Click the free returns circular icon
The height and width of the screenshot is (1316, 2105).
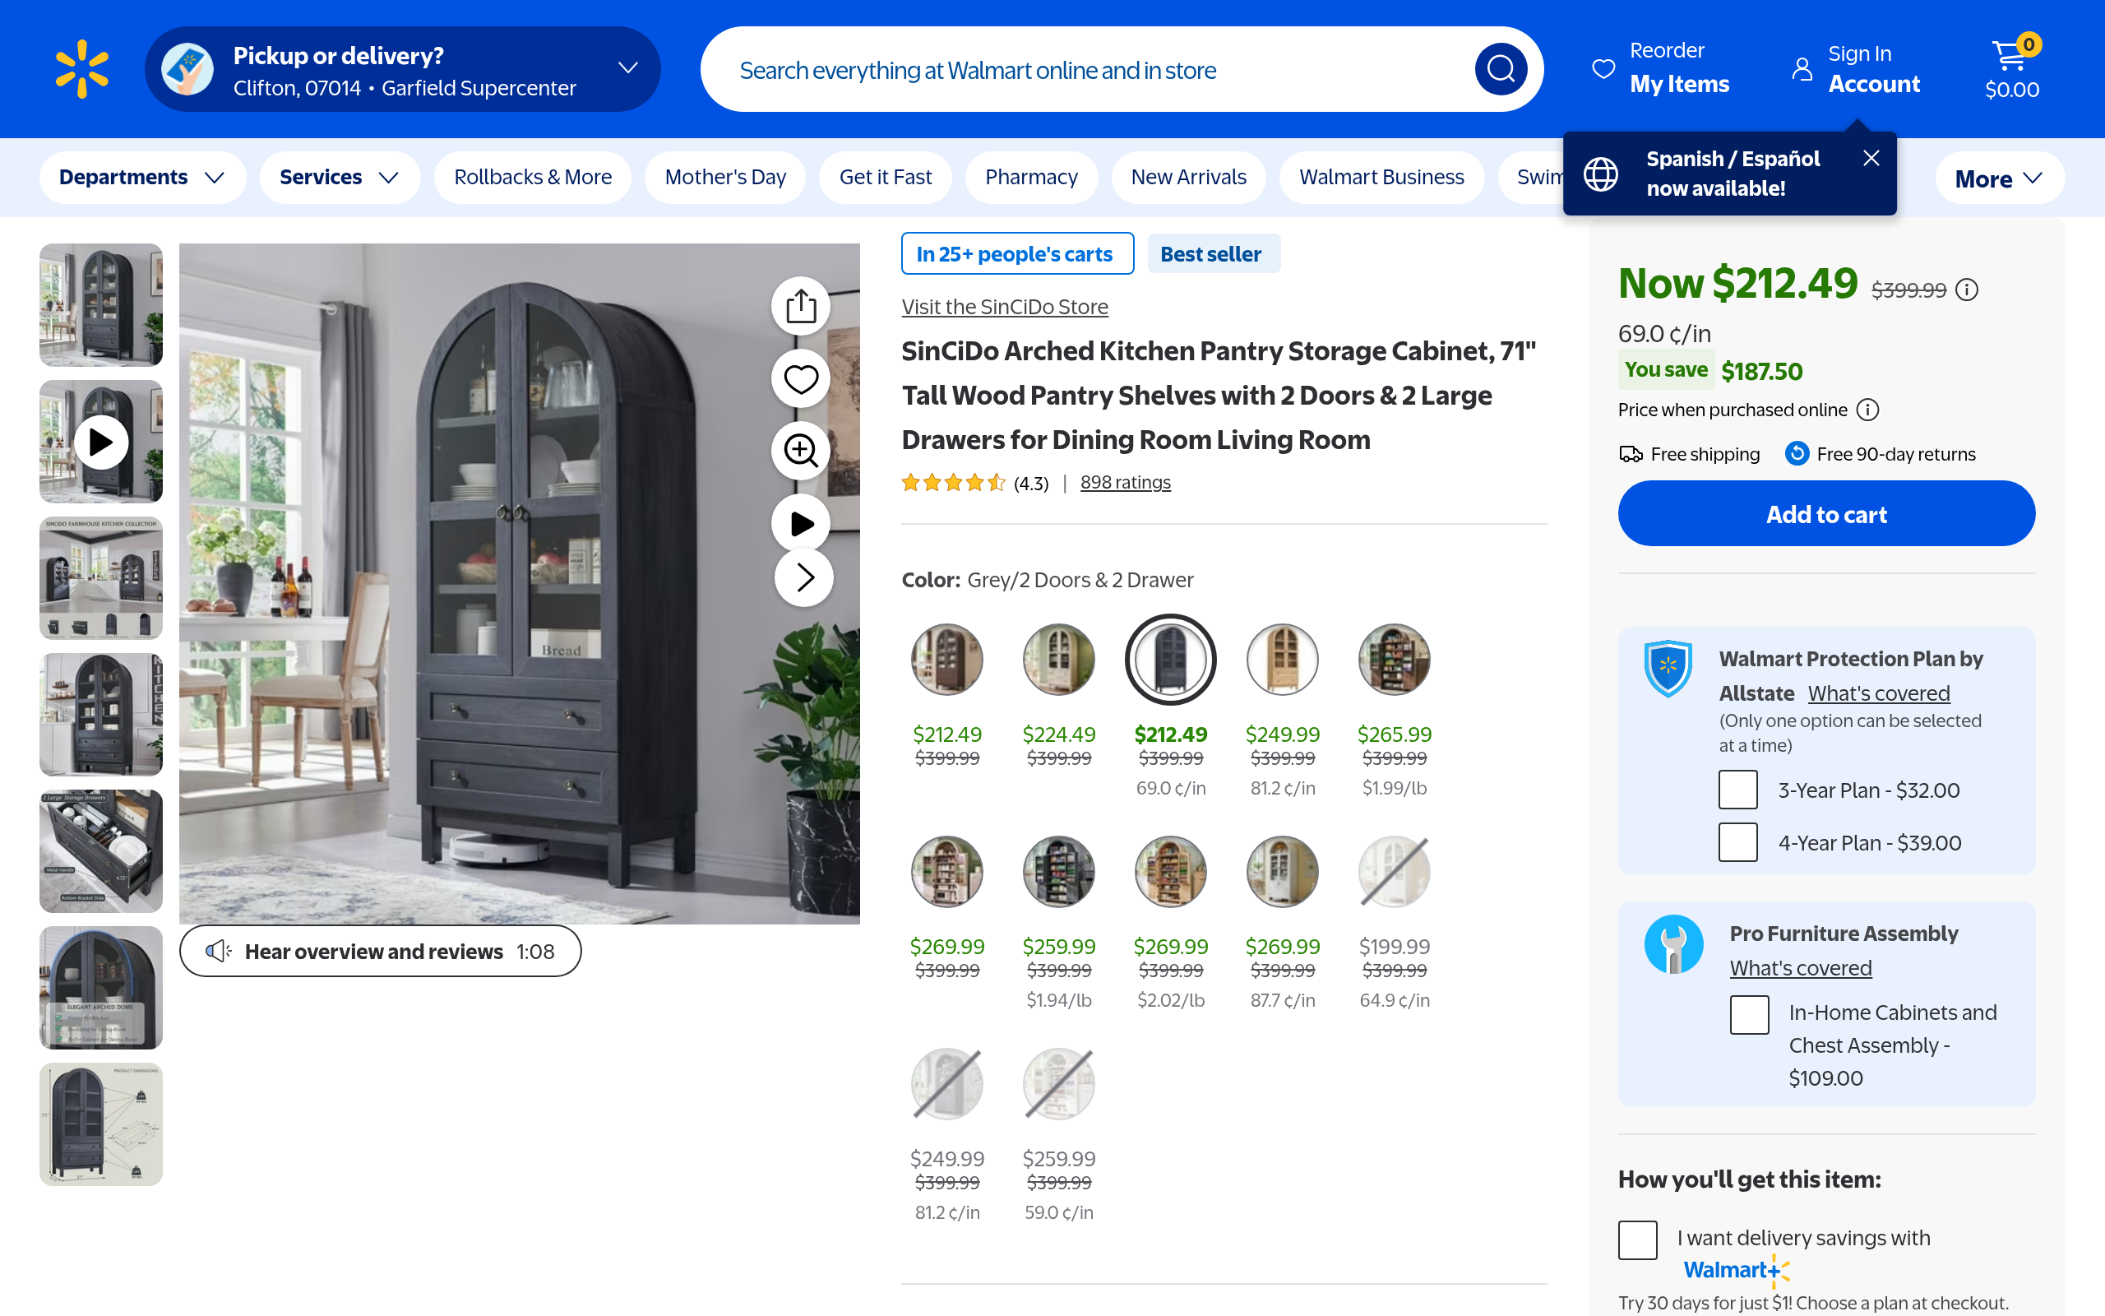coord(1797,453)
